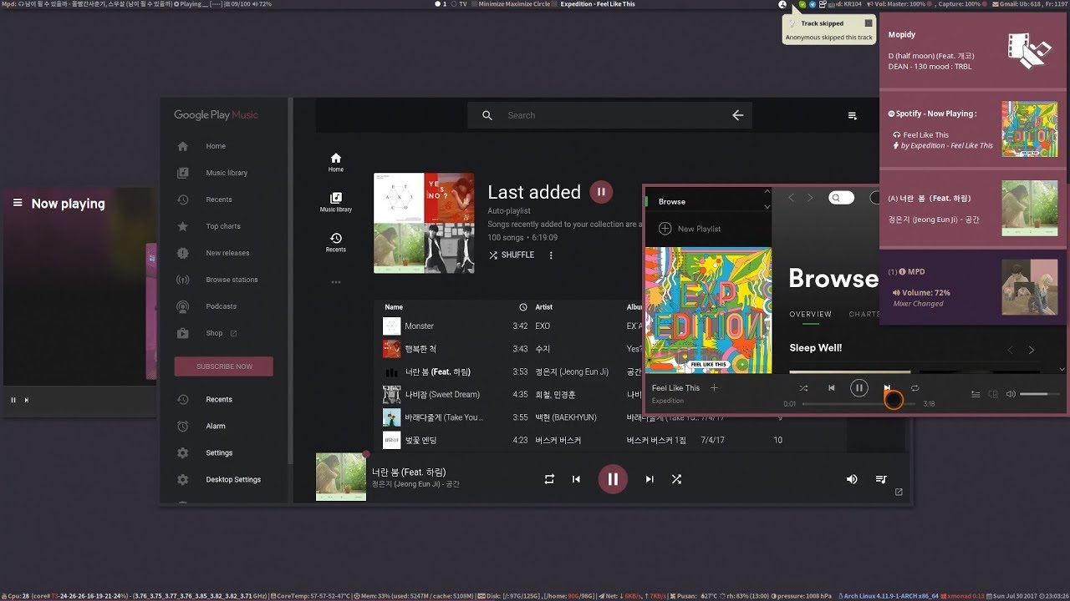The height and width of the screenshot is (601, 1070).
Task: Click the Google Play volume speaker icon
Action: (x=852, y=479)
